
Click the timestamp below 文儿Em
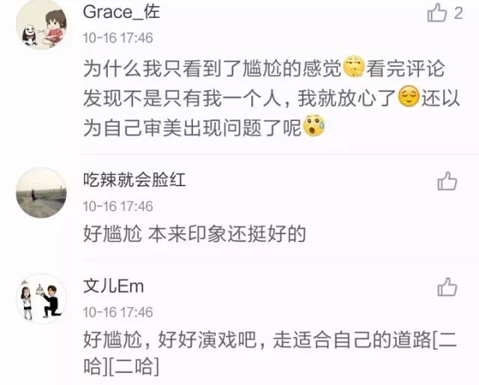118,312
